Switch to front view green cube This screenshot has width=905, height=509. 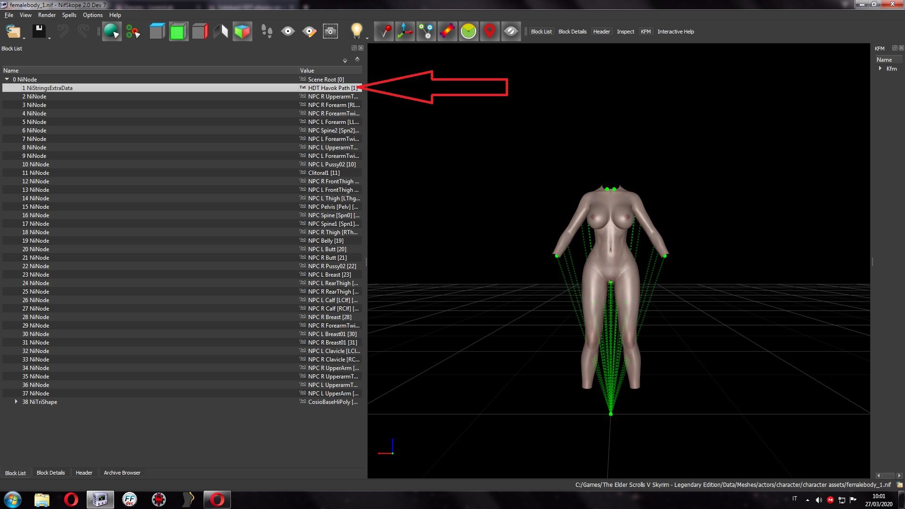click(x=179, y=32)
